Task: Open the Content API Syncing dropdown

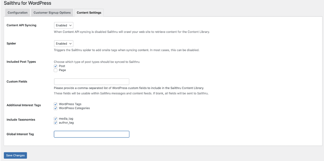Action: click(x=64, y=25)
